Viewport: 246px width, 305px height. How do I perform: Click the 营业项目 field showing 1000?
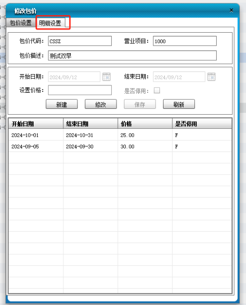point(185,41)
